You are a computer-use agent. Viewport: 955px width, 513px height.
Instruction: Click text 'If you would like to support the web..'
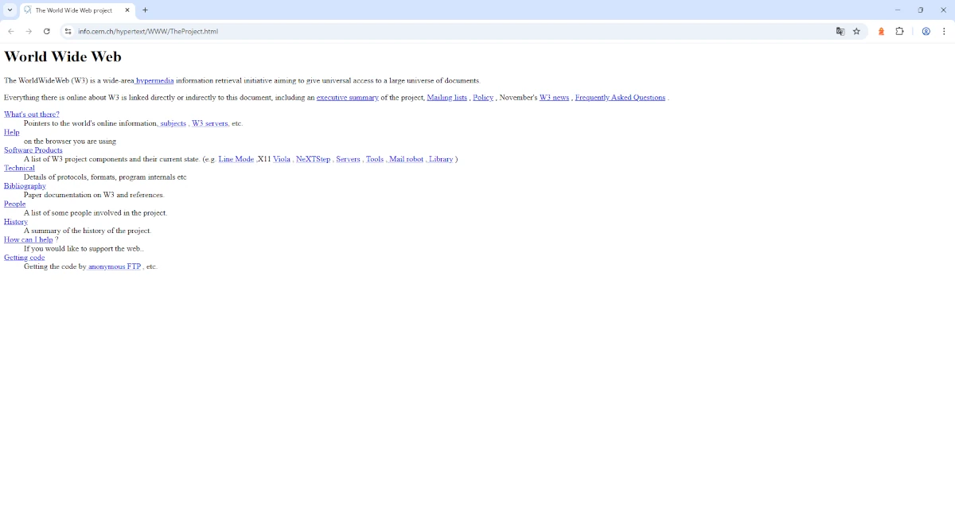[x=84, y=249]
